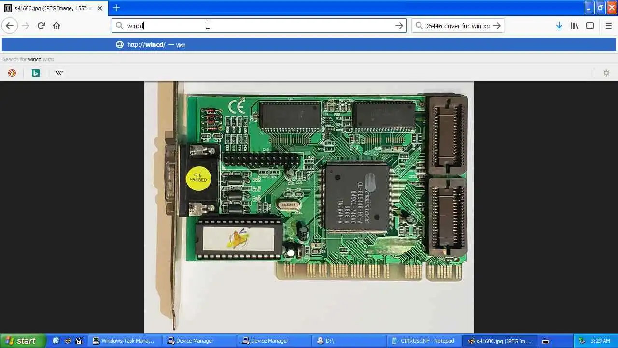618x348 pixels.
Task: Search with DuckDuckGo one-off icon
Action: point(12,73)
